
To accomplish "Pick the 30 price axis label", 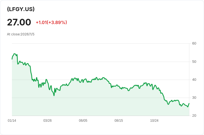I will point(194,98).
